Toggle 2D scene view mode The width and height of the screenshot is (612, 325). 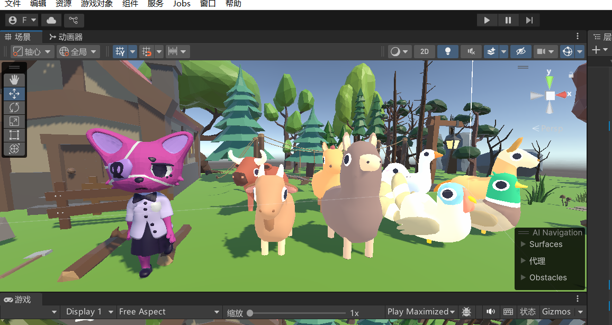click(x=424, y=51)
